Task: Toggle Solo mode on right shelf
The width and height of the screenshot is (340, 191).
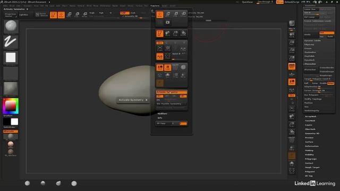Action: click(292, 155)
